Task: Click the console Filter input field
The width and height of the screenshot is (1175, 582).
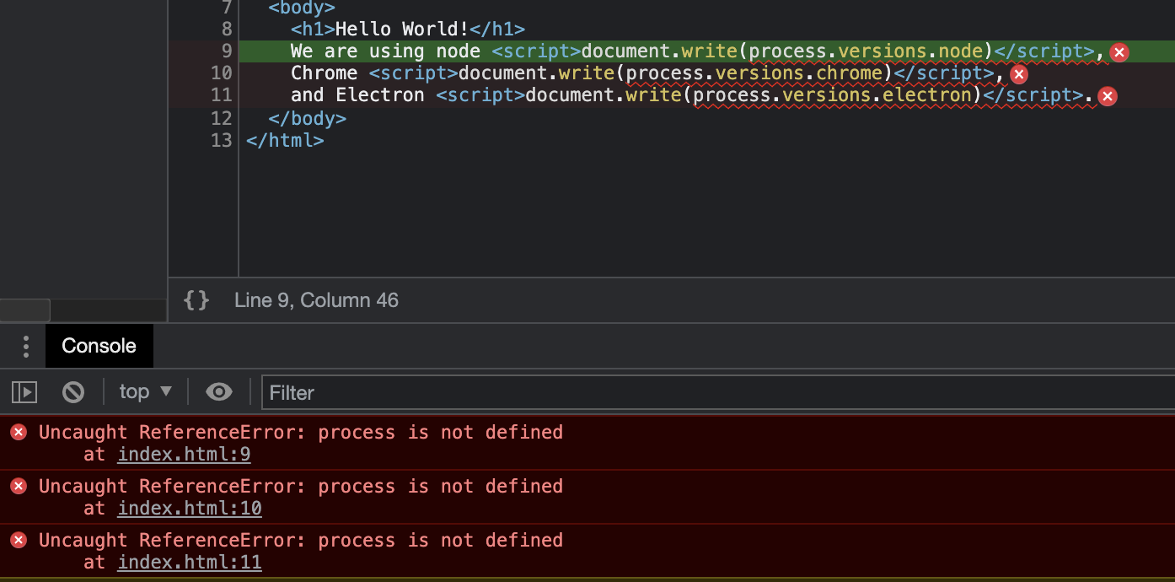Action: point(718,392)
